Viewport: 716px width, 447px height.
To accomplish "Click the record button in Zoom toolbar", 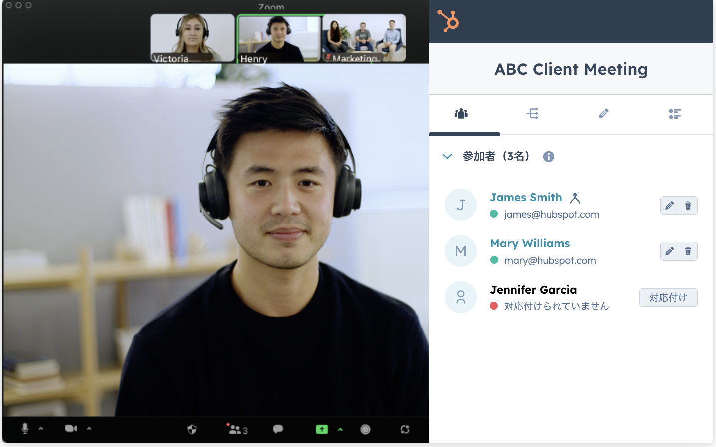I will [365, 429].
